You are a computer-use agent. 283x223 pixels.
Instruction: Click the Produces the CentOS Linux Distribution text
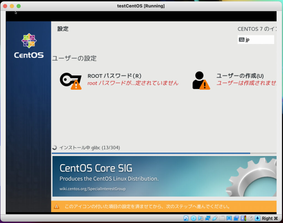tap(109, 179)
